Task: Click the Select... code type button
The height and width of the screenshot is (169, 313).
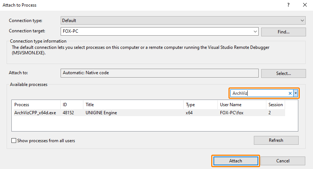Action: pos(283,73)
